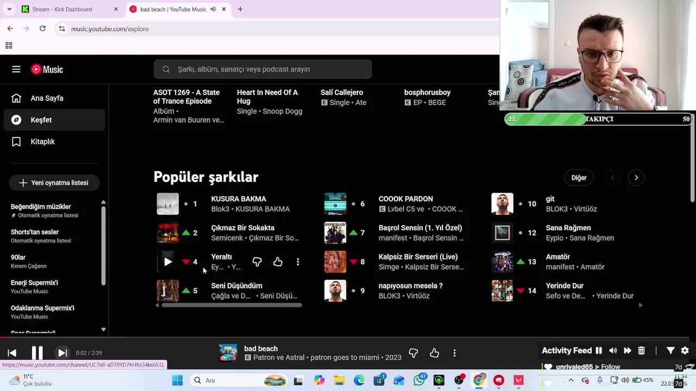Focus the song search field
Viewport: 696px width, 391px height.
click(263, 69)
